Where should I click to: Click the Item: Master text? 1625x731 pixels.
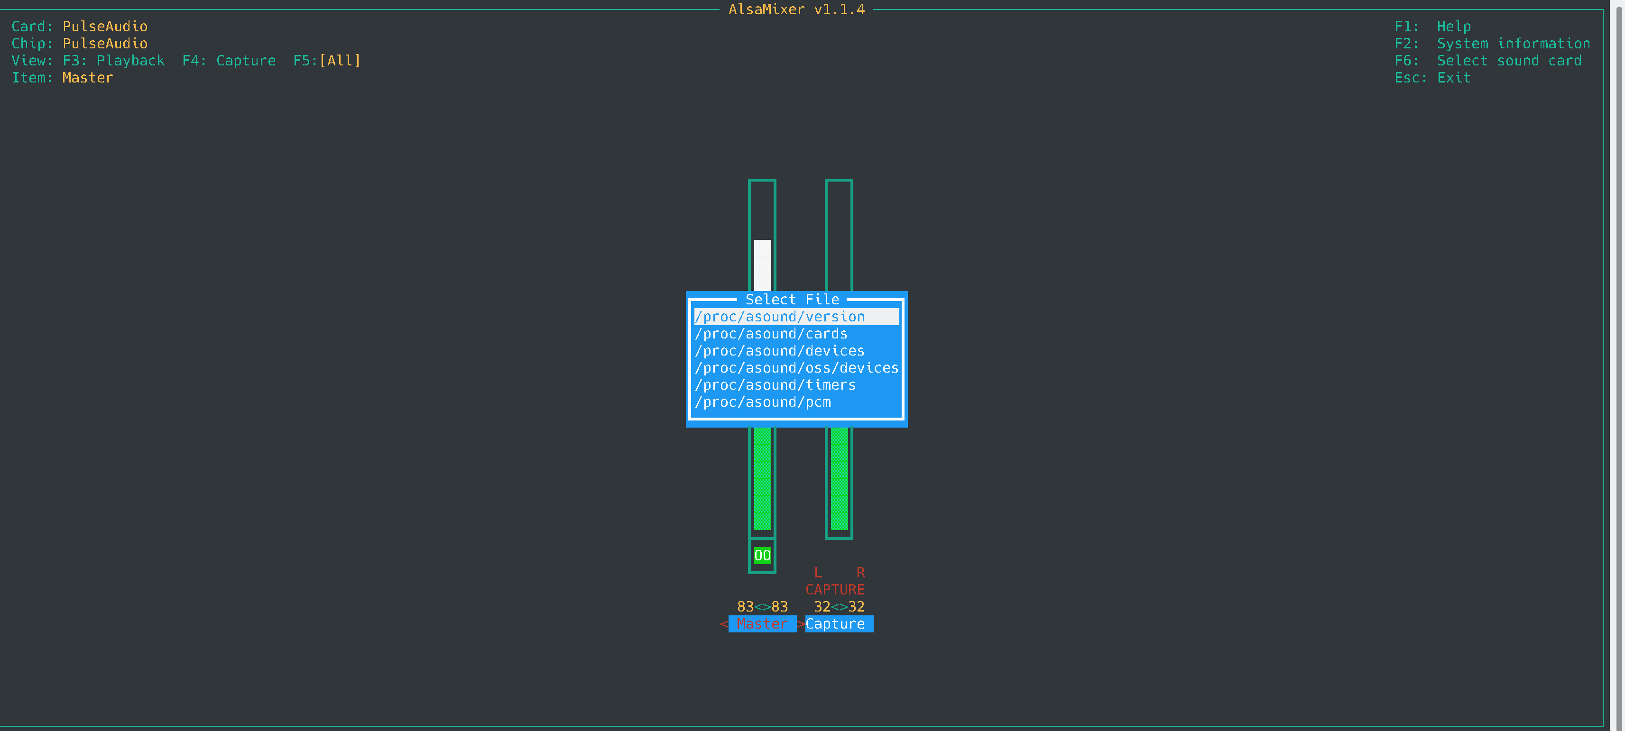(x=63, y=78)
